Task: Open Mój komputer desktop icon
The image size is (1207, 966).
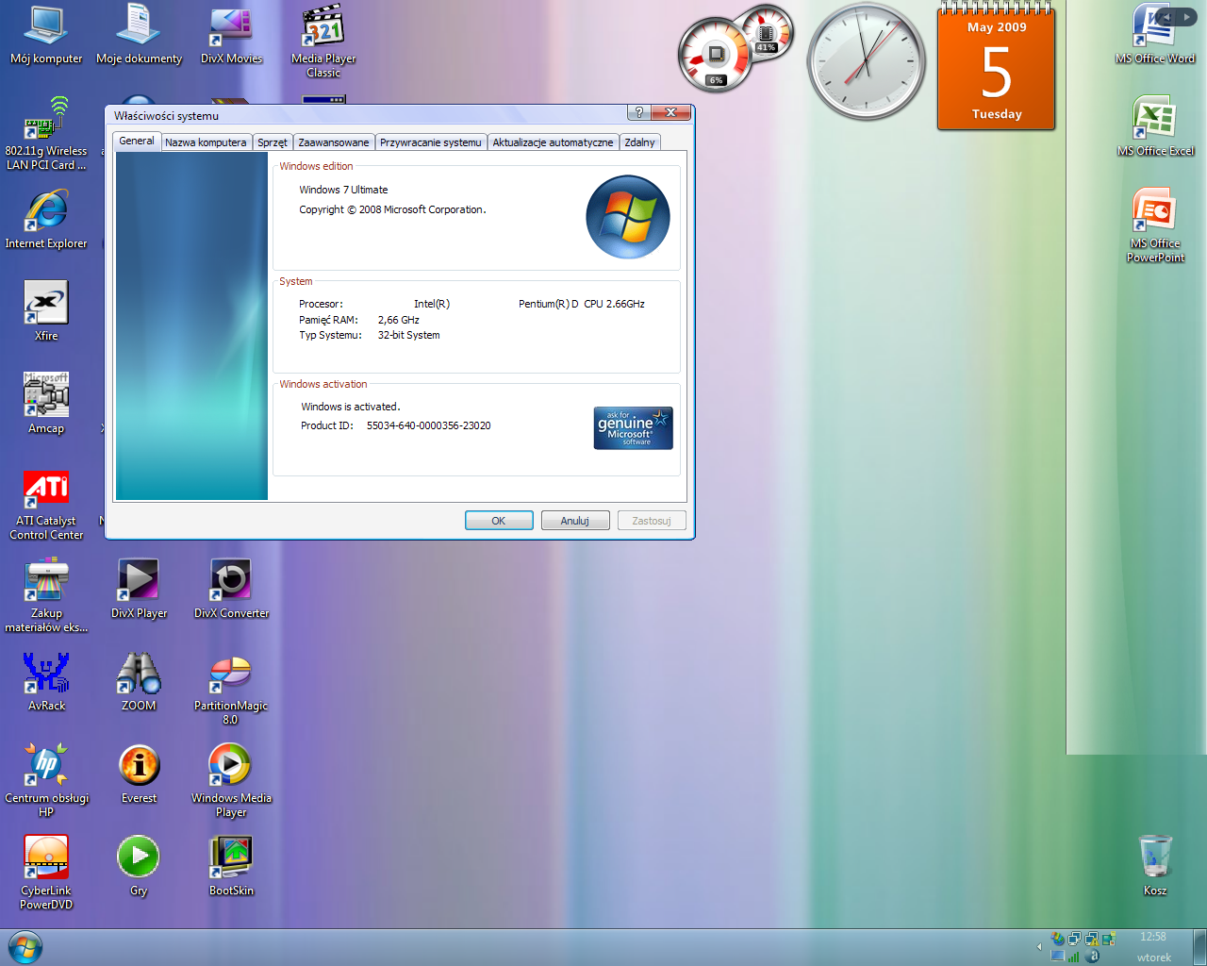Action: pyautogui.click(x=46, y=35)
